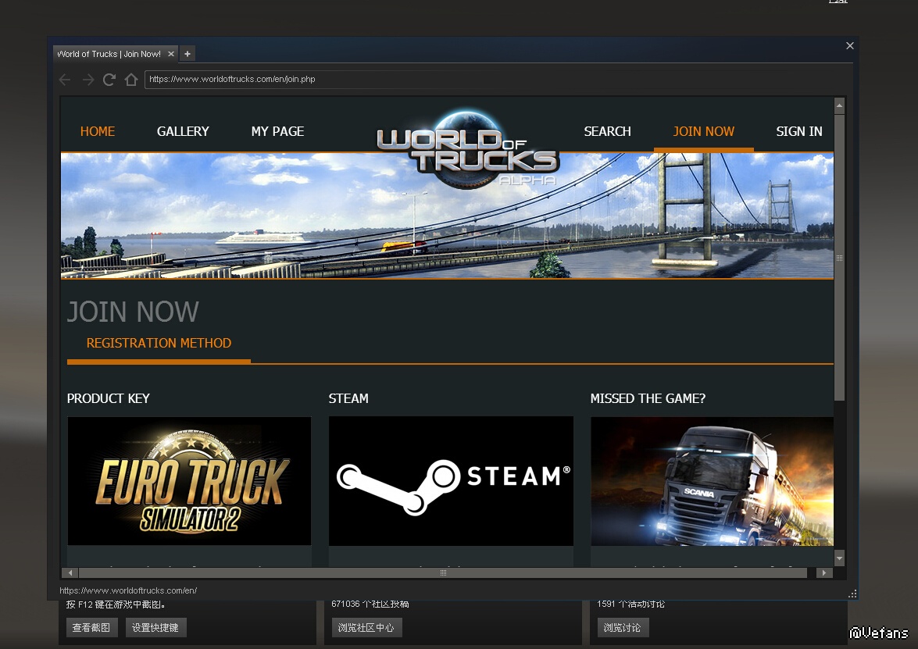918x649 pixels.
Task: Click the left arrow of horizontal scrollbar
Action: pyautogui.click(x=70, y=573)
